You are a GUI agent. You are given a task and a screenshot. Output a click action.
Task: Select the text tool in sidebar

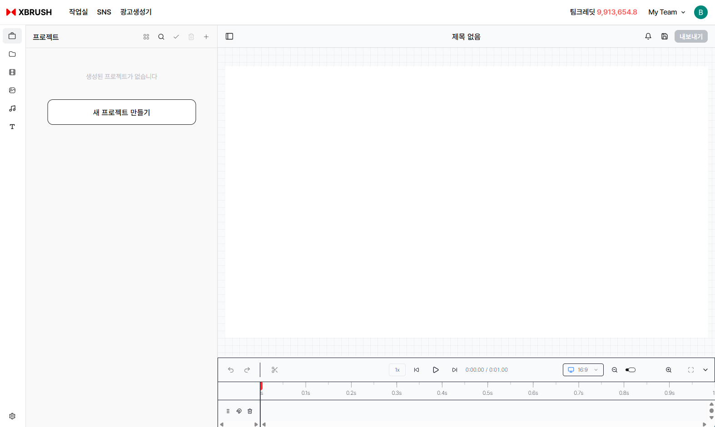pyautogui.click(x=12, y=127)
